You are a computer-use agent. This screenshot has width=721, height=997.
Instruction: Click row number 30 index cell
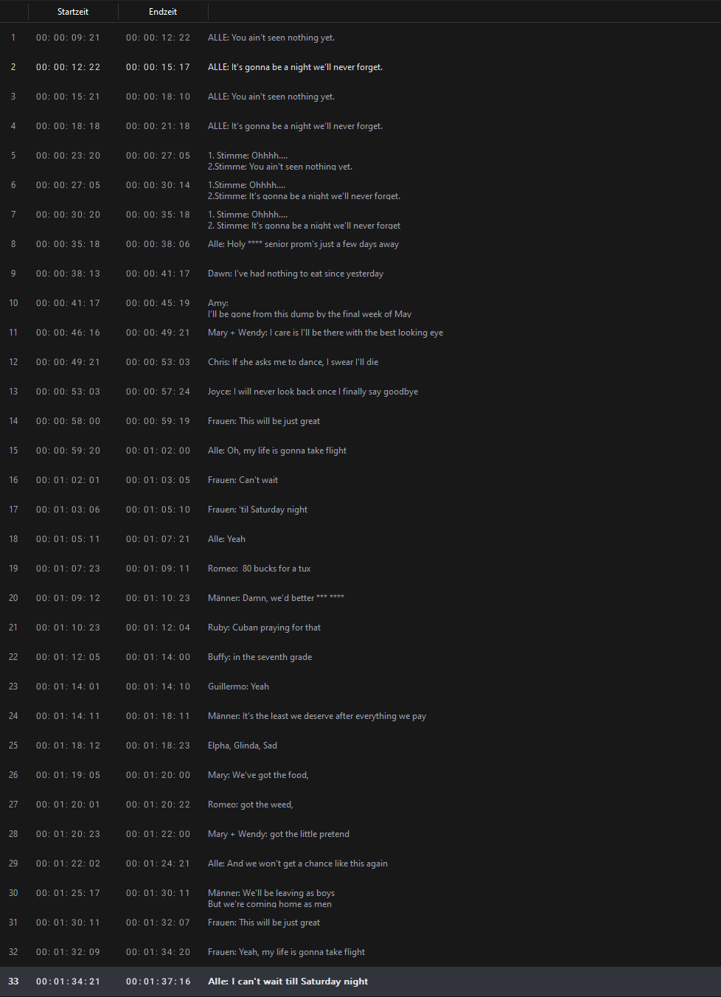[13, 893]
